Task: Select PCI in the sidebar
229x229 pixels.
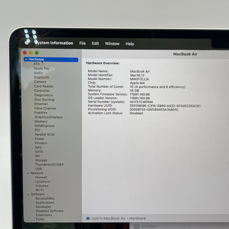Action: (37, 130)
